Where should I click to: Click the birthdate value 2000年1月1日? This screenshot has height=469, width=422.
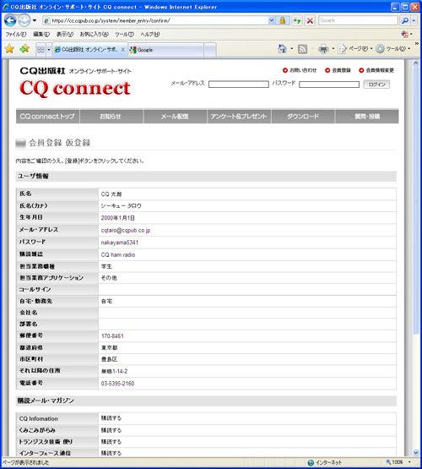pyautogui.click(x=117, y=218)
